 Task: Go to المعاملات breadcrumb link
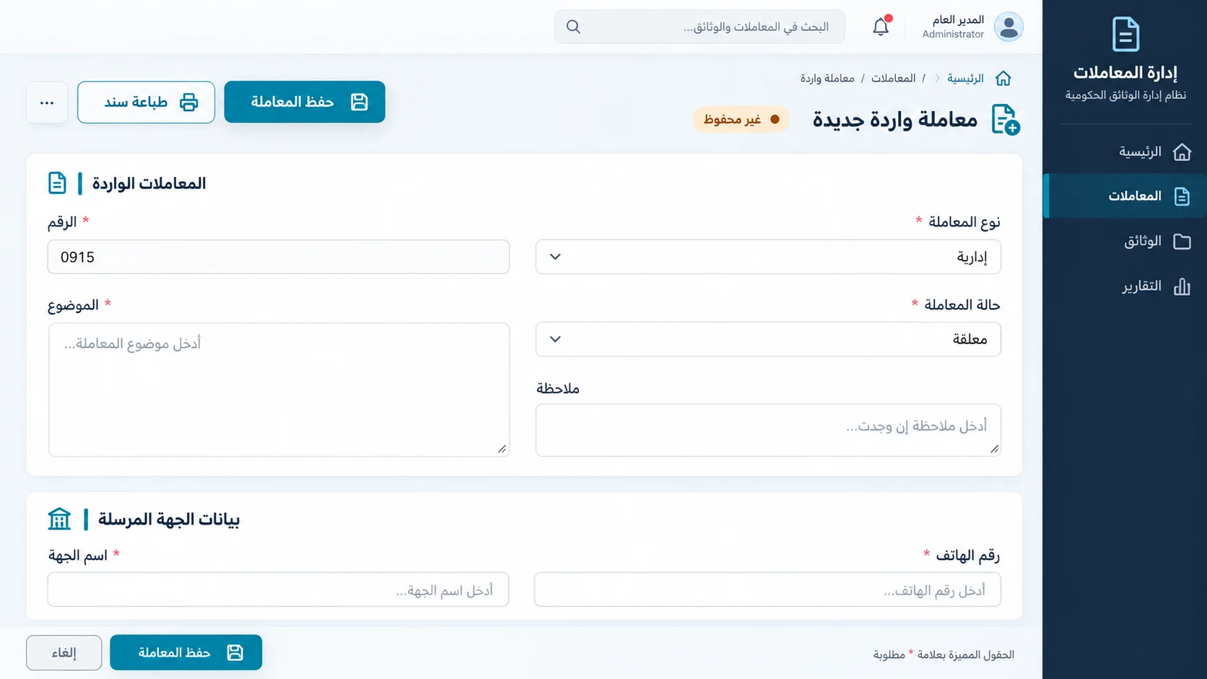pyautogui.click(x=893, y=78)
